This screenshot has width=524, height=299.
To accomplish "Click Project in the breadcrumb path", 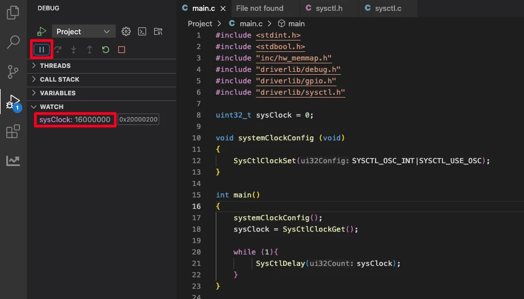I will (200, 23).
